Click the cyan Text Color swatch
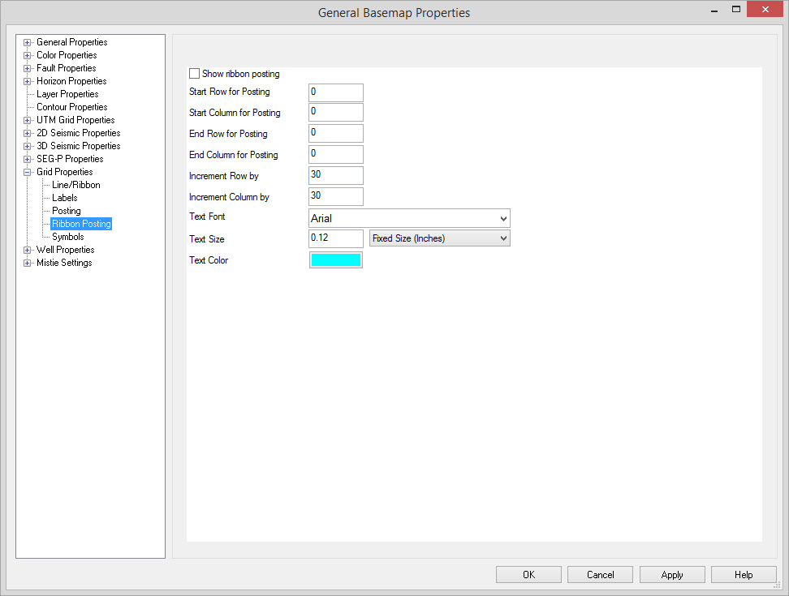The image size is (789, 596). coord(335,260)
